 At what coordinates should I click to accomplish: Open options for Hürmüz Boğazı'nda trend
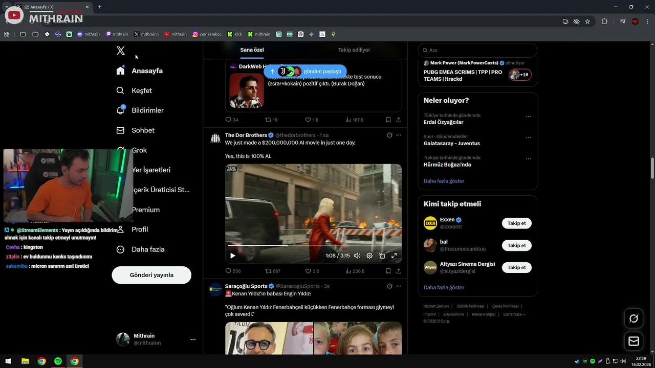pyautogui.click(x=529, y=158)
